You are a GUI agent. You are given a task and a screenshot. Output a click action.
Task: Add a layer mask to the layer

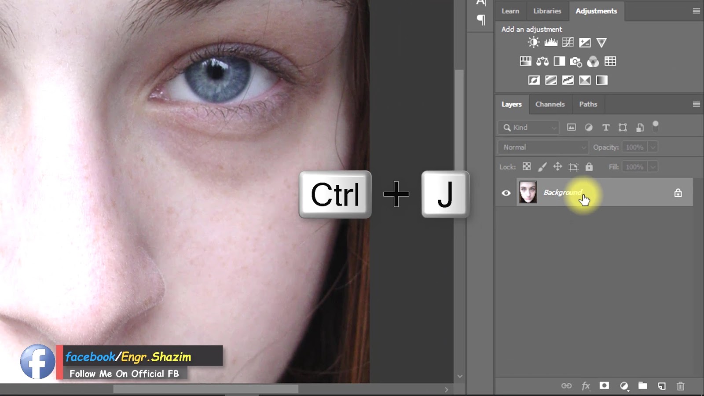tap(605, 386)
